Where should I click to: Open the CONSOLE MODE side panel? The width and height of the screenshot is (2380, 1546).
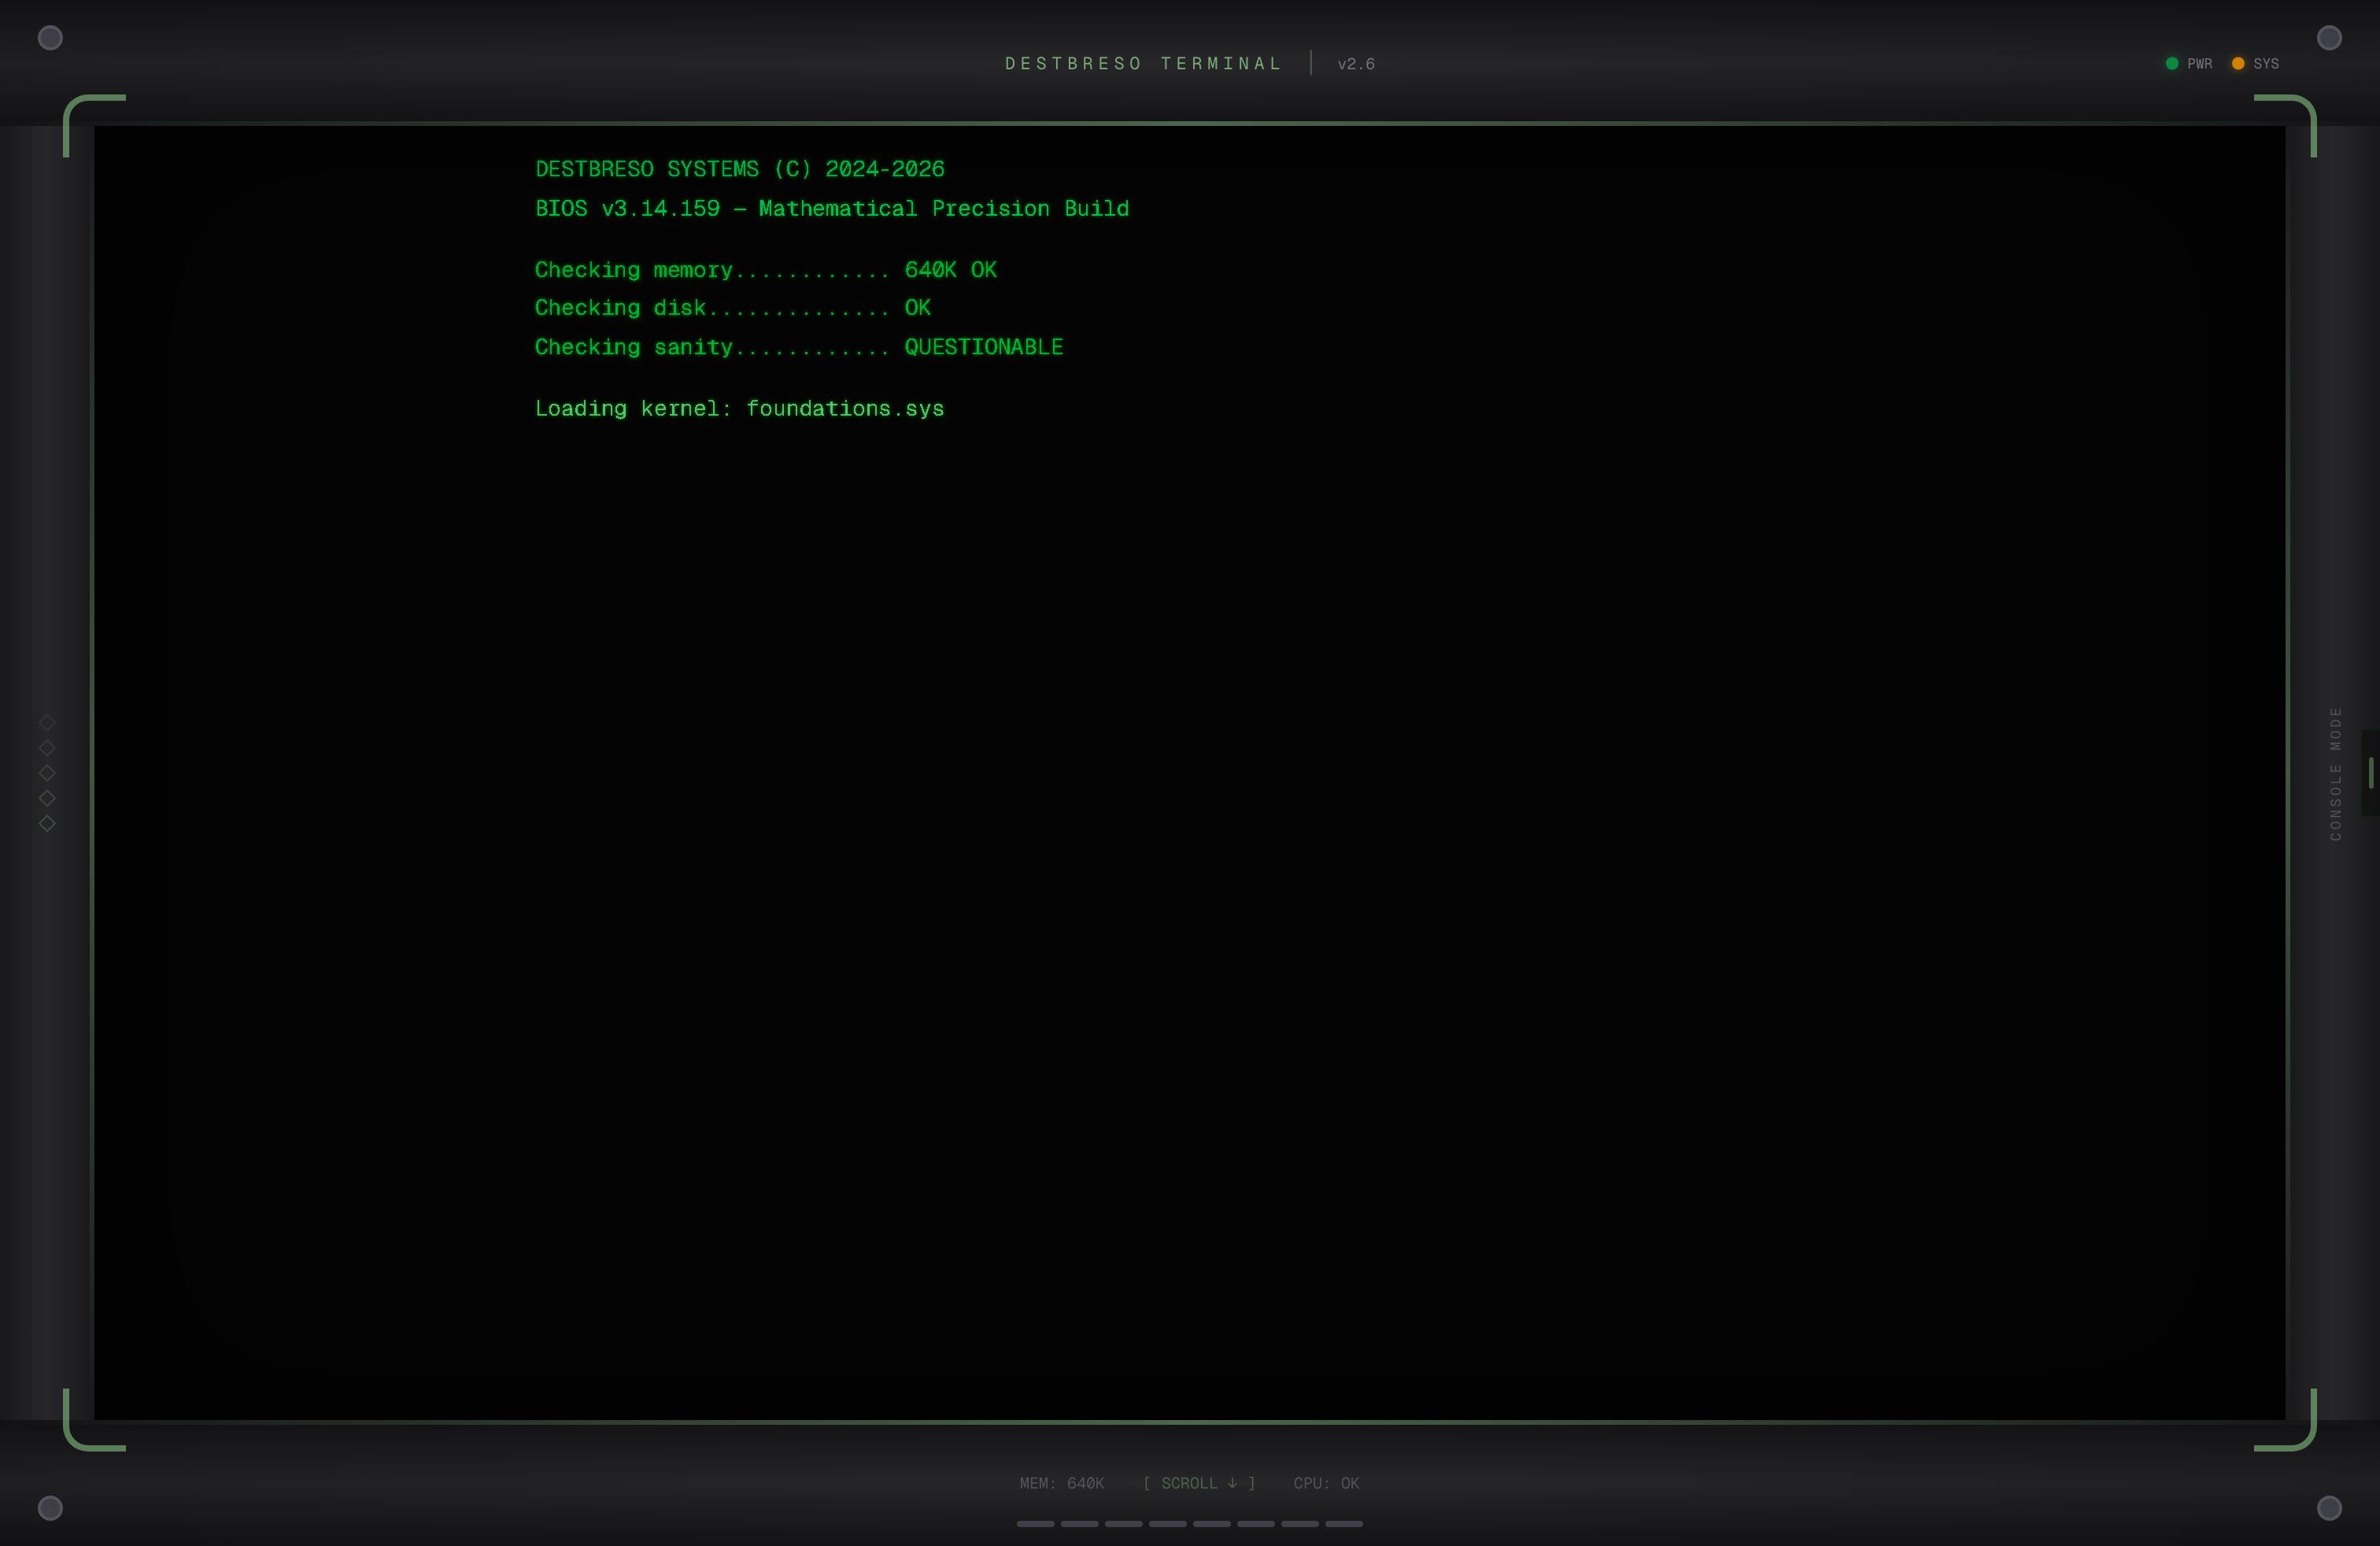[x=2336, y=772]
